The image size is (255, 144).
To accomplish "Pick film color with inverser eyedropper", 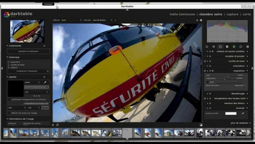I will (x=243, y=114).
